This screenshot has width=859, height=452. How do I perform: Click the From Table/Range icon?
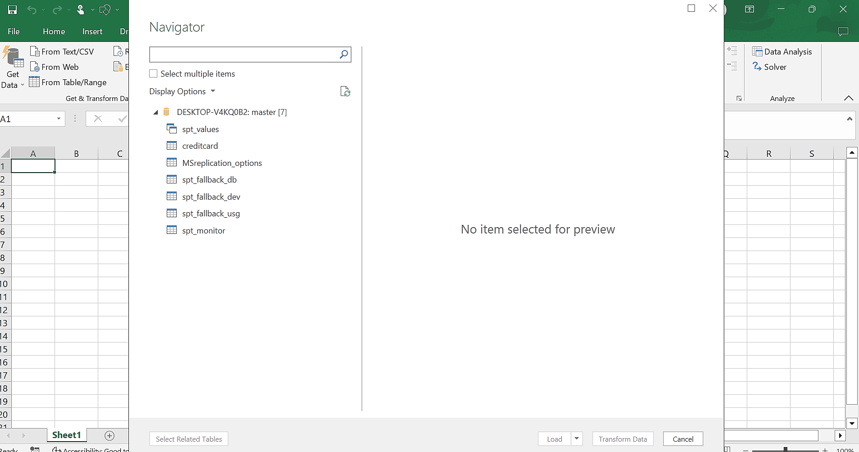click(x=34, y=82)
